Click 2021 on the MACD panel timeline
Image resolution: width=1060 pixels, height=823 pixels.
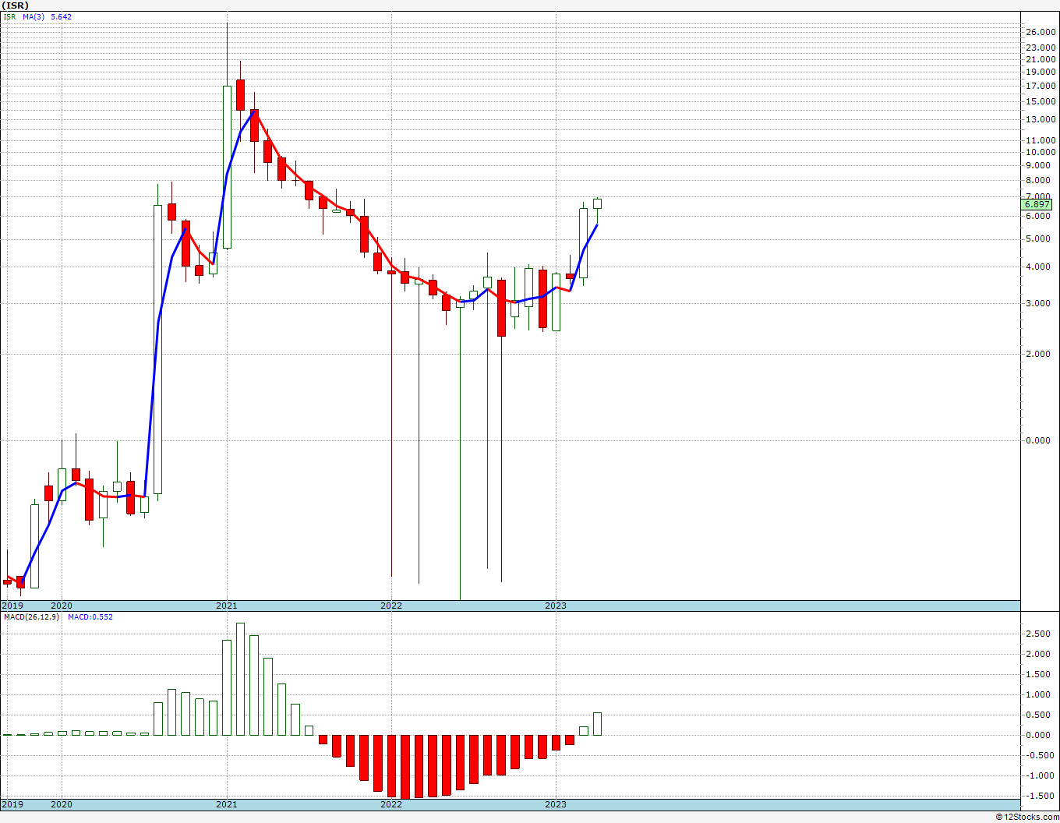(x=227, y=804)
